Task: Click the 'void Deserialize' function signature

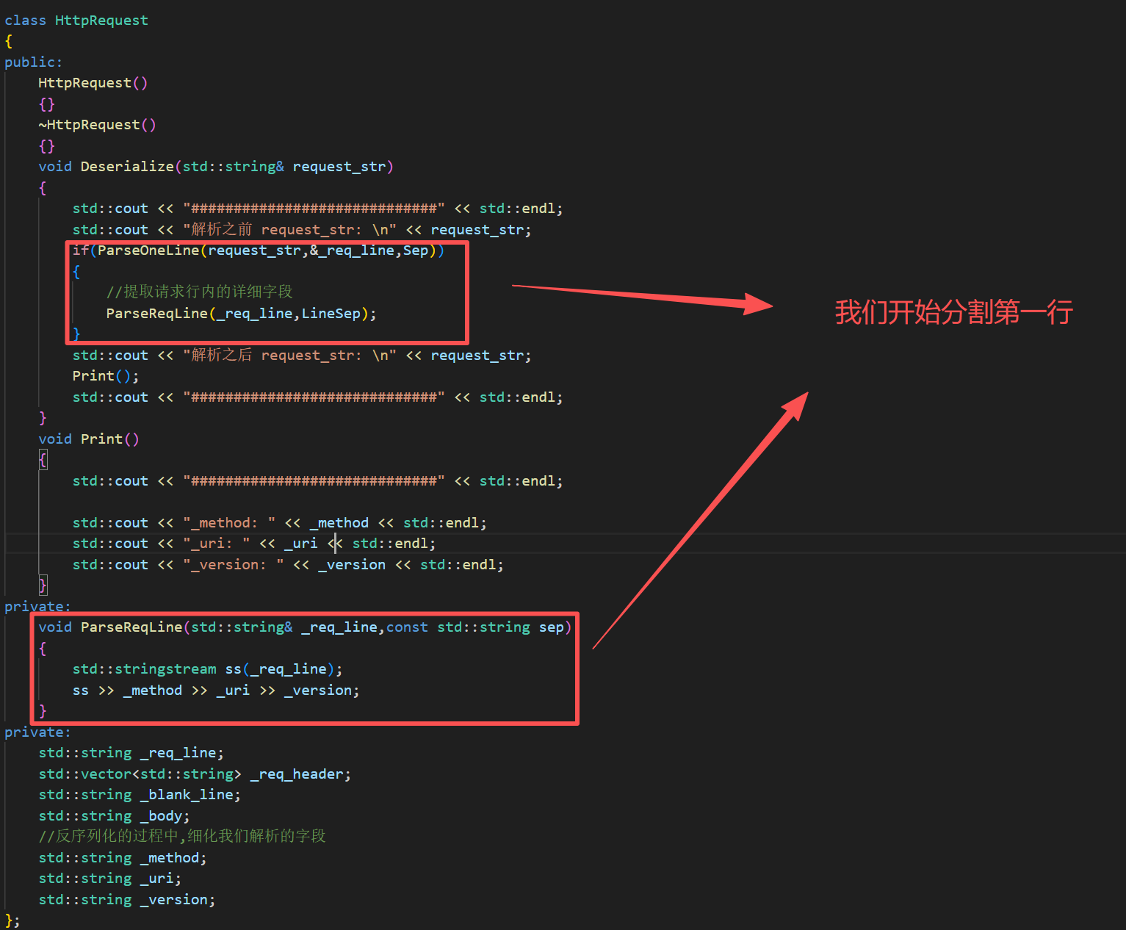Action: (216, 167)
